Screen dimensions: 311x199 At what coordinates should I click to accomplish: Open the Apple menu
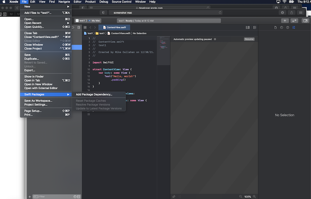click(4, 2)
